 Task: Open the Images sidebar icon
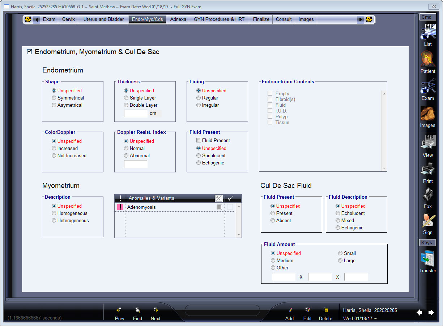pyautogui.click(x=428, y=114)
